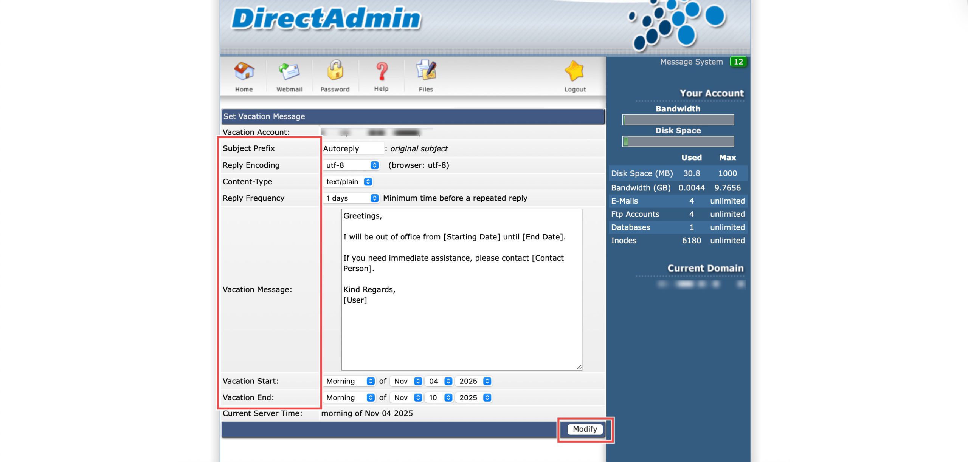968x462 pixels.
Task: Choose the Vacation End year dropdown
Action: 474,397
